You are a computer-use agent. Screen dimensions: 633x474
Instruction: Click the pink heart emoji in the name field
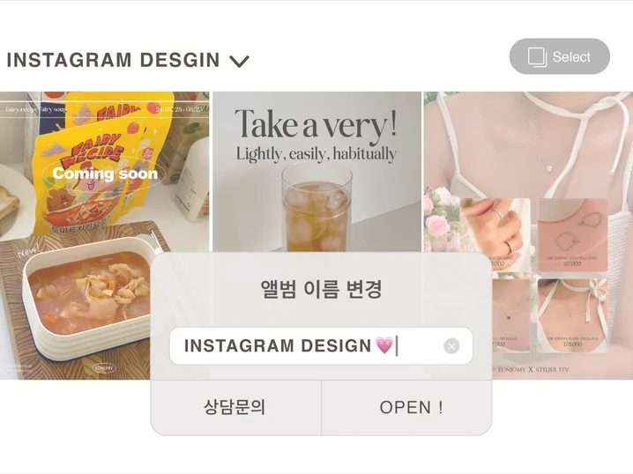point(384,345)
